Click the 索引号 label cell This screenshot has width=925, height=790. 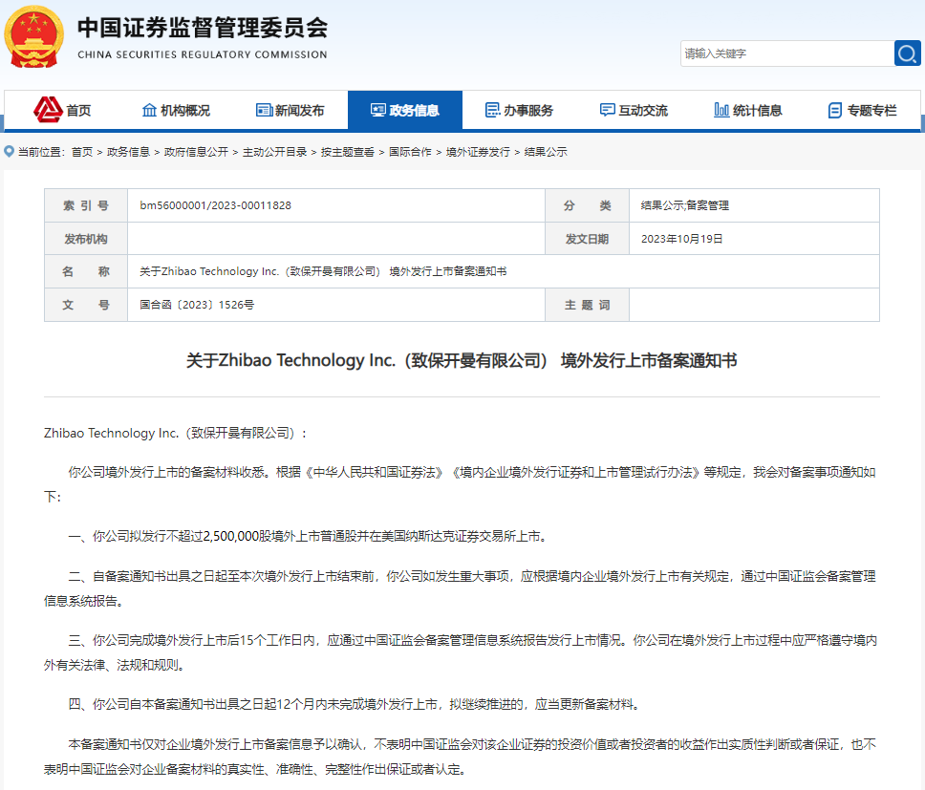click(86, 205)
